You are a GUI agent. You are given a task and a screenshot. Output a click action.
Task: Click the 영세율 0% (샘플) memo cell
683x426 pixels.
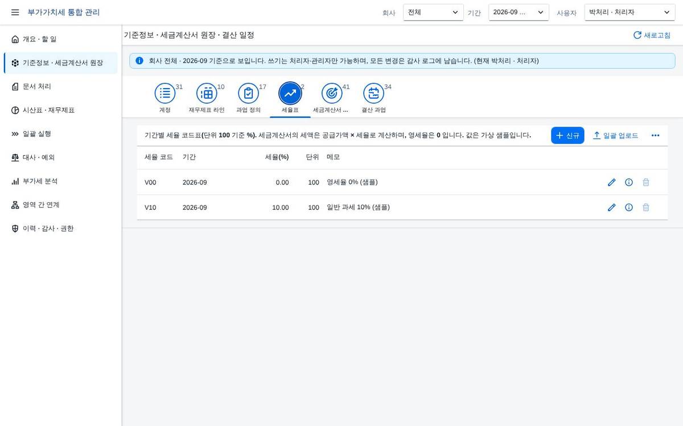coord(352,182)
